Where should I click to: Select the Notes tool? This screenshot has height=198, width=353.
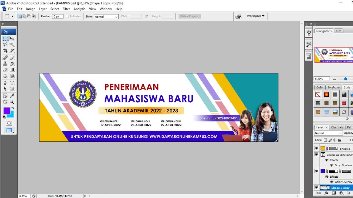tap(6, 96)
